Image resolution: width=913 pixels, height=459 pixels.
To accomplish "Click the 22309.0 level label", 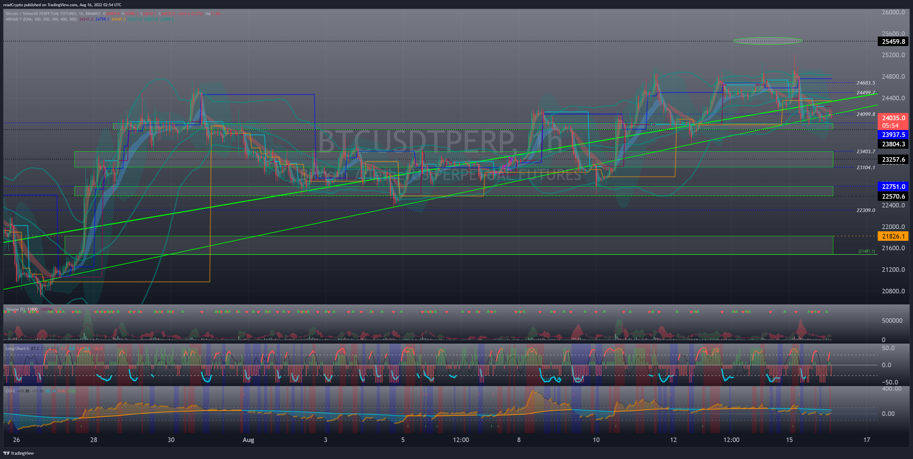I will point(866,210).
